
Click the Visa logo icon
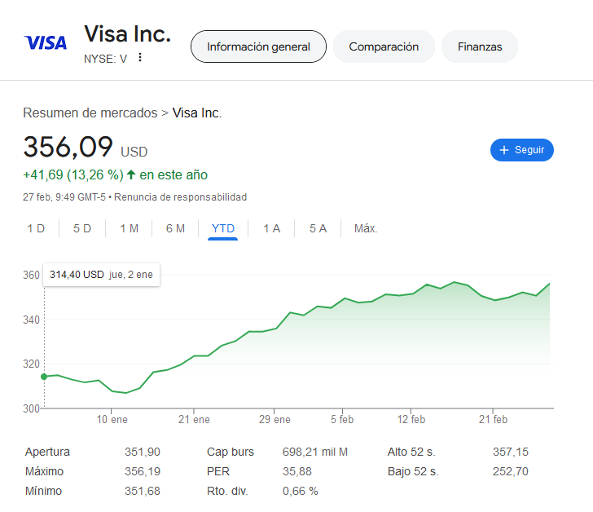(46, 42)
